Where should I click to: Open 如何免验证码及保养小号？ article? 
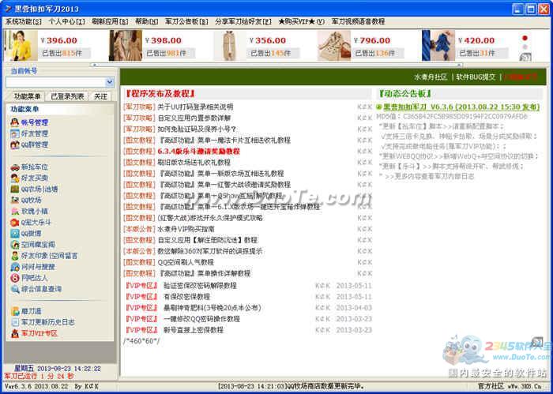point(197,129)
